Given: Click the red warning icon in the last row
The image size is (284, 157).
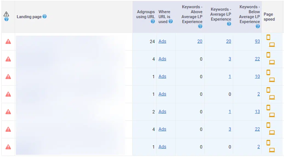Looking at the screenshot, I should [x=8, y=147].
